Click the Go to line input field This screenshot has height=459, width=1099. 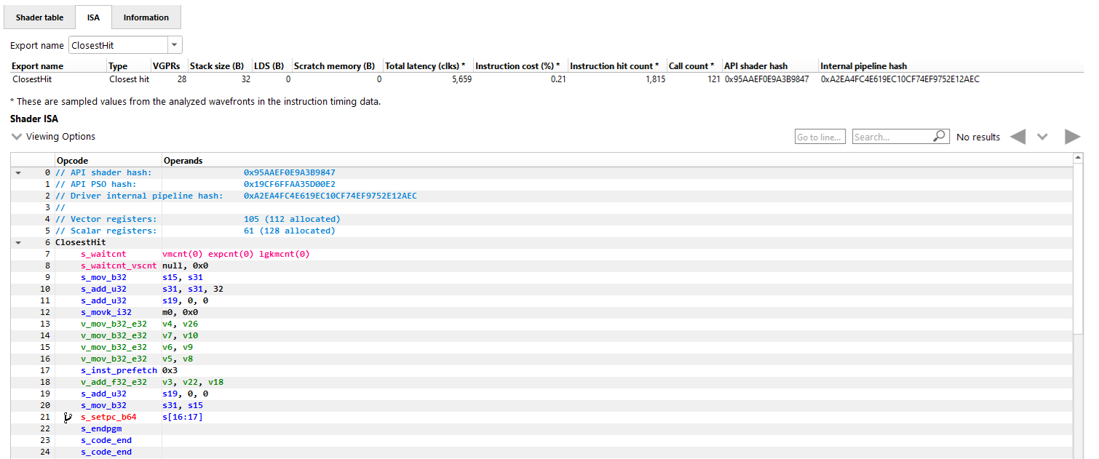(820, 137)
